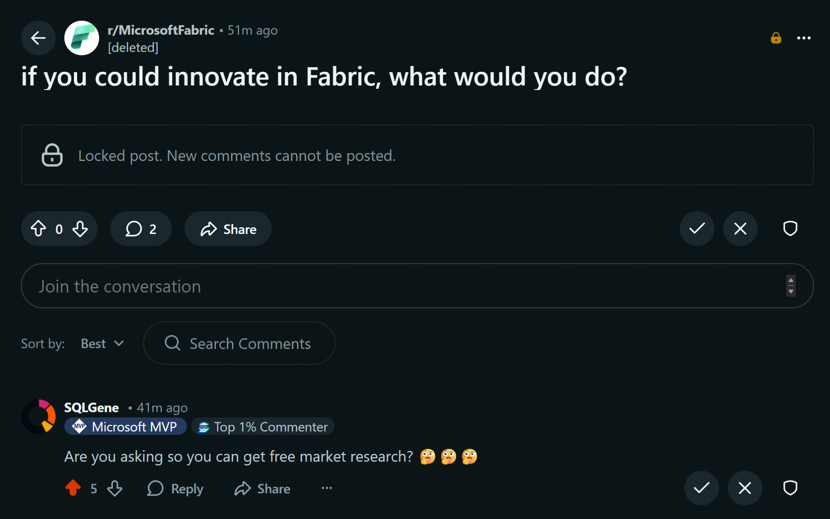
Task: Open r/MicrosoftFabric community avatar
Action: pos(82,38)
